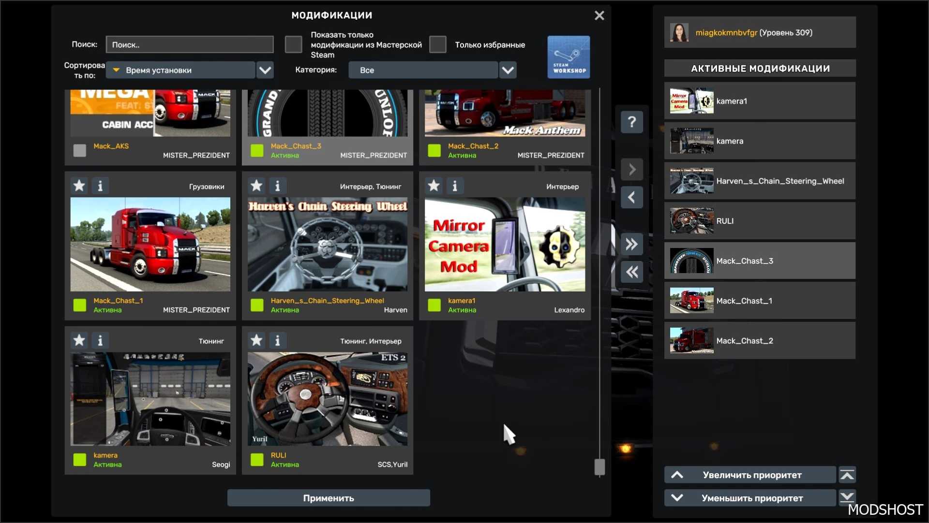Click Увеличить приоритет button

[750, 475]
